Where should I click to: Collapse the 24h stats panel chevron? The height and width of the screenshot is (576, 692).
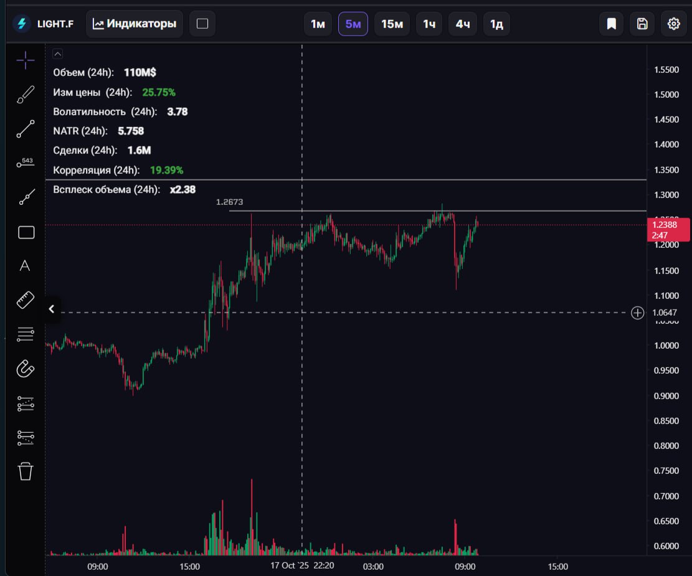click(57, 54)
